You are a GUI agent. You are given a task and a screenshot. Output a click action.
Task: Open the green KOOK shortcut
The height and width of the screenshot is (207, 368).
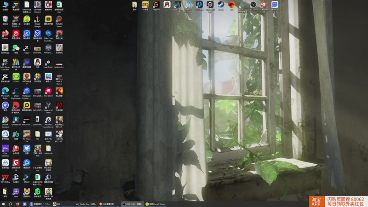16,77
